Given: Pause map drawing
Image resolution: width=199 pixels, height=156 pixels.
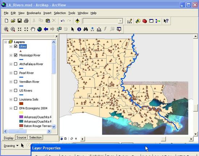Looking at the screenshot, I should click(76, 139).
